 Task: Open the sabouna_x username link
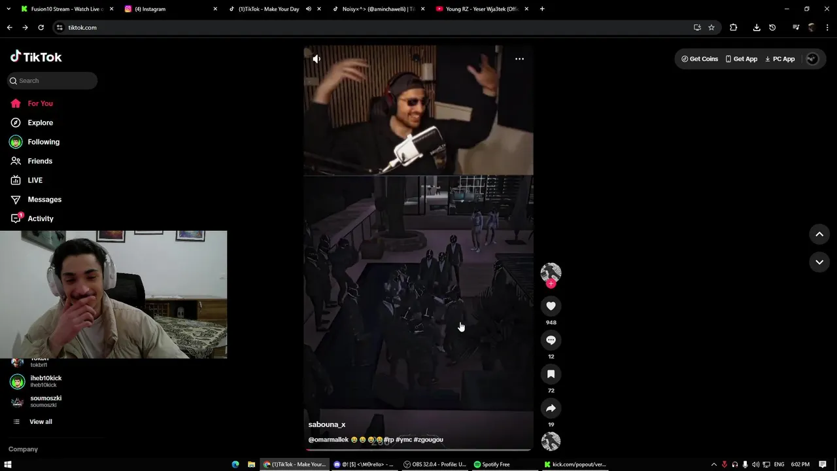coord(327,425)
